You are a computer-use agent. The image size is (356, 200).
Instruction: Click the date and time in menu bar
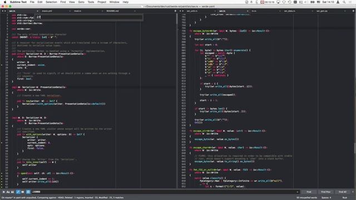[328, 2]
